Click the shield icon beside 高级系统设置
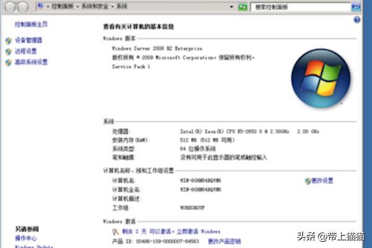 (8, 63)
